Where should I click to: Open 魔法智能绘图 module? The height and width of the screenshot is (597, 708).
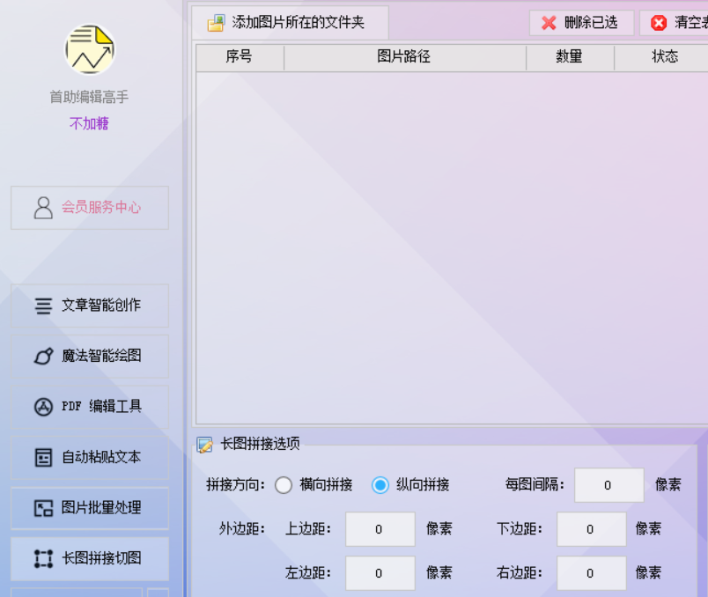click(90, 357)
